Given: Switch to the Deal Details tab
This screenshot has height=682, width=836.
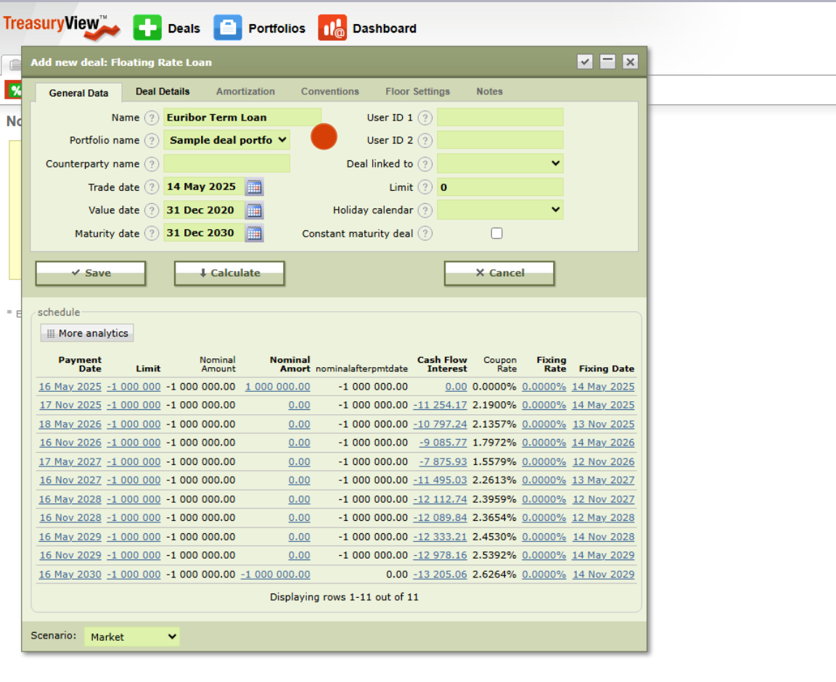Looking at the screenshot, I should pyautogui.click(x=163, y=91).
